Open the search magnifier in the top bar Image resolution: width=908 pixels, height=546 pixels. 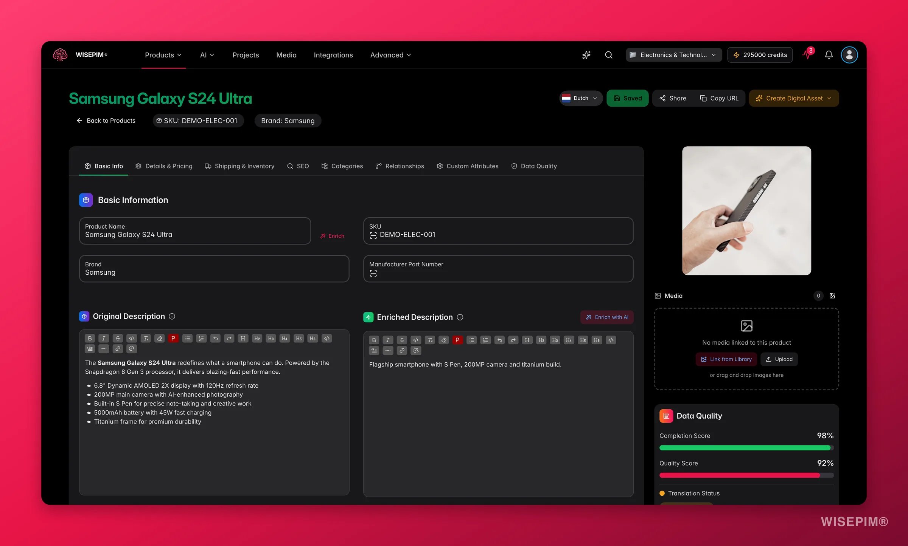608,55
